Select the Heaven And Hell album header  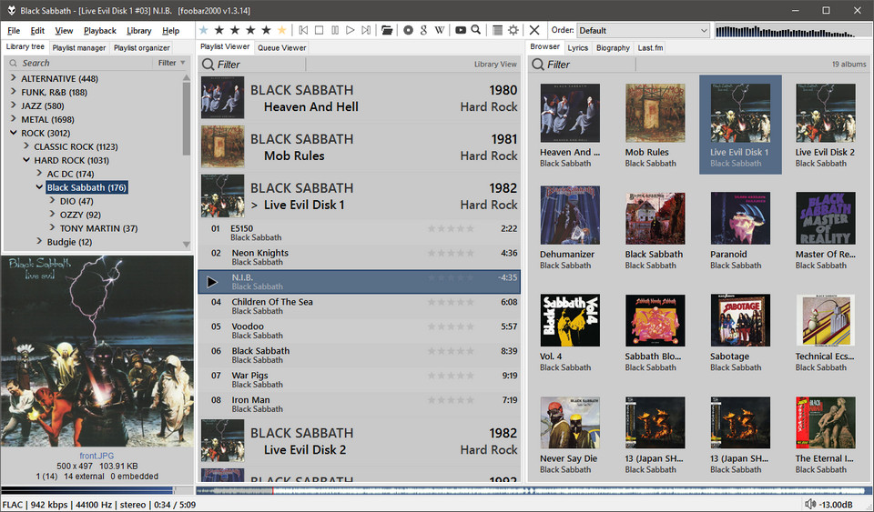click(x=360, y=98)
